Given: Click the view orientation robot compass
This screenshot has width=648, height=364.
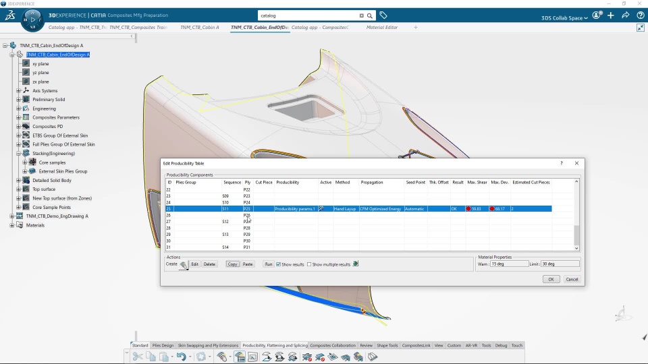Looking at the screenshot, I should click(622, 314).
